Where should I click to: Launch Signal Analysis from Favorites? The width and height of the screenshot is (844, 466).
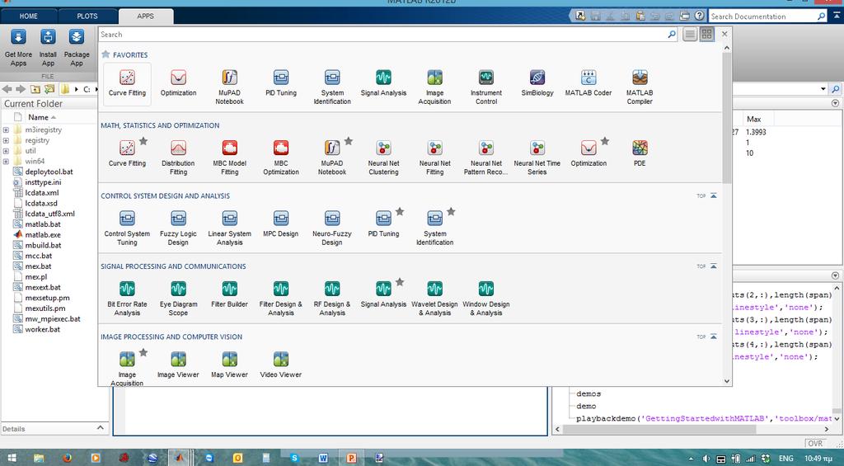383,84
